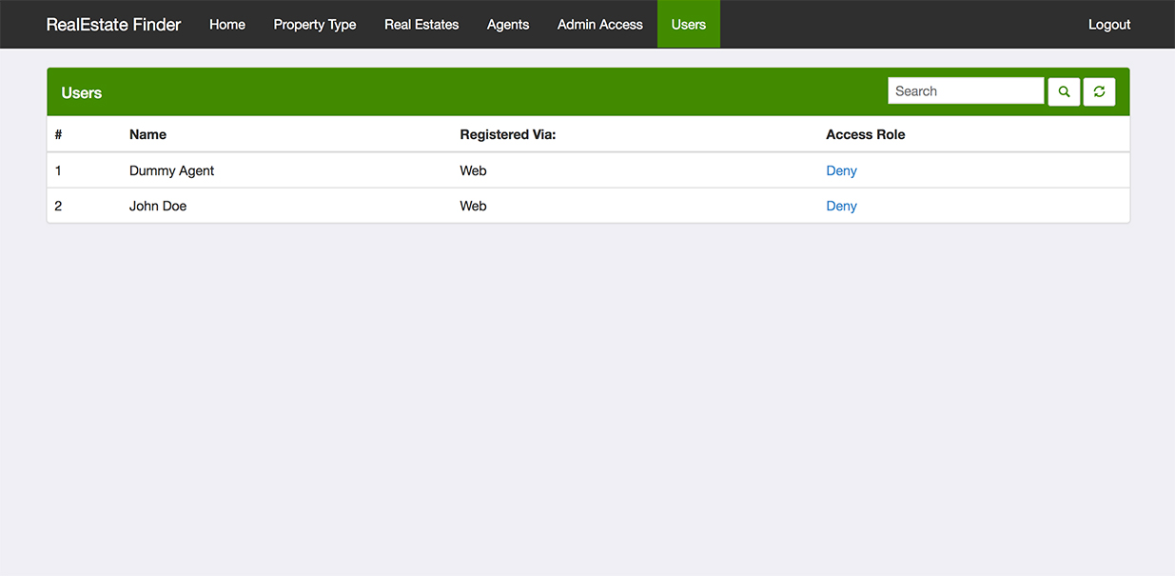Click the Access Role column header
The image size is (1175, 576).
point(866,134)
